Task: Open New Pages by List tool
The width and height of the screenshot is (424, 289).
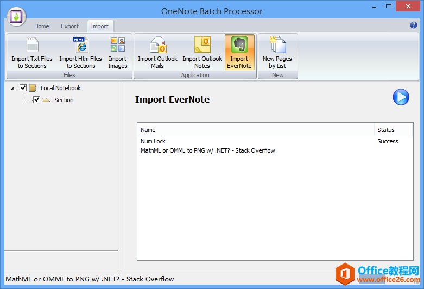Action: [x=277, y=53]
